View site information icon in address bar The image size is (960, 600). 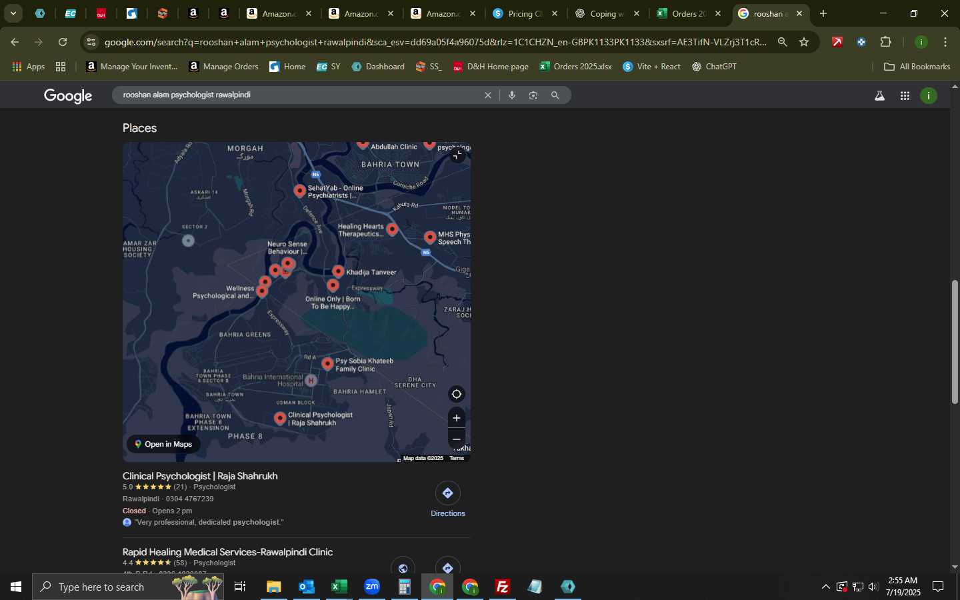pyautogui.click(x=91, y=42)
